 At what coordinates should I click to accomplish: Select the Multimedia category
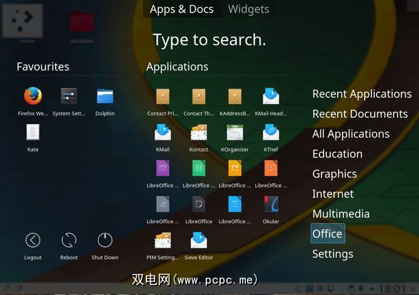pos(341,214)
